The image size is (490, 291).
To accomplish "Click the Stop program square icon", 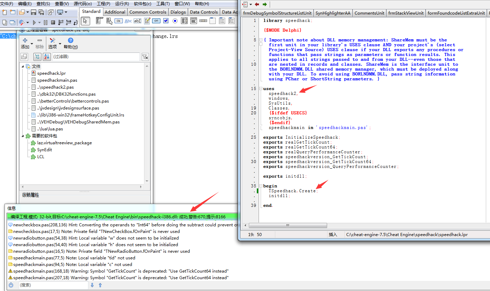I will [53, 23].
